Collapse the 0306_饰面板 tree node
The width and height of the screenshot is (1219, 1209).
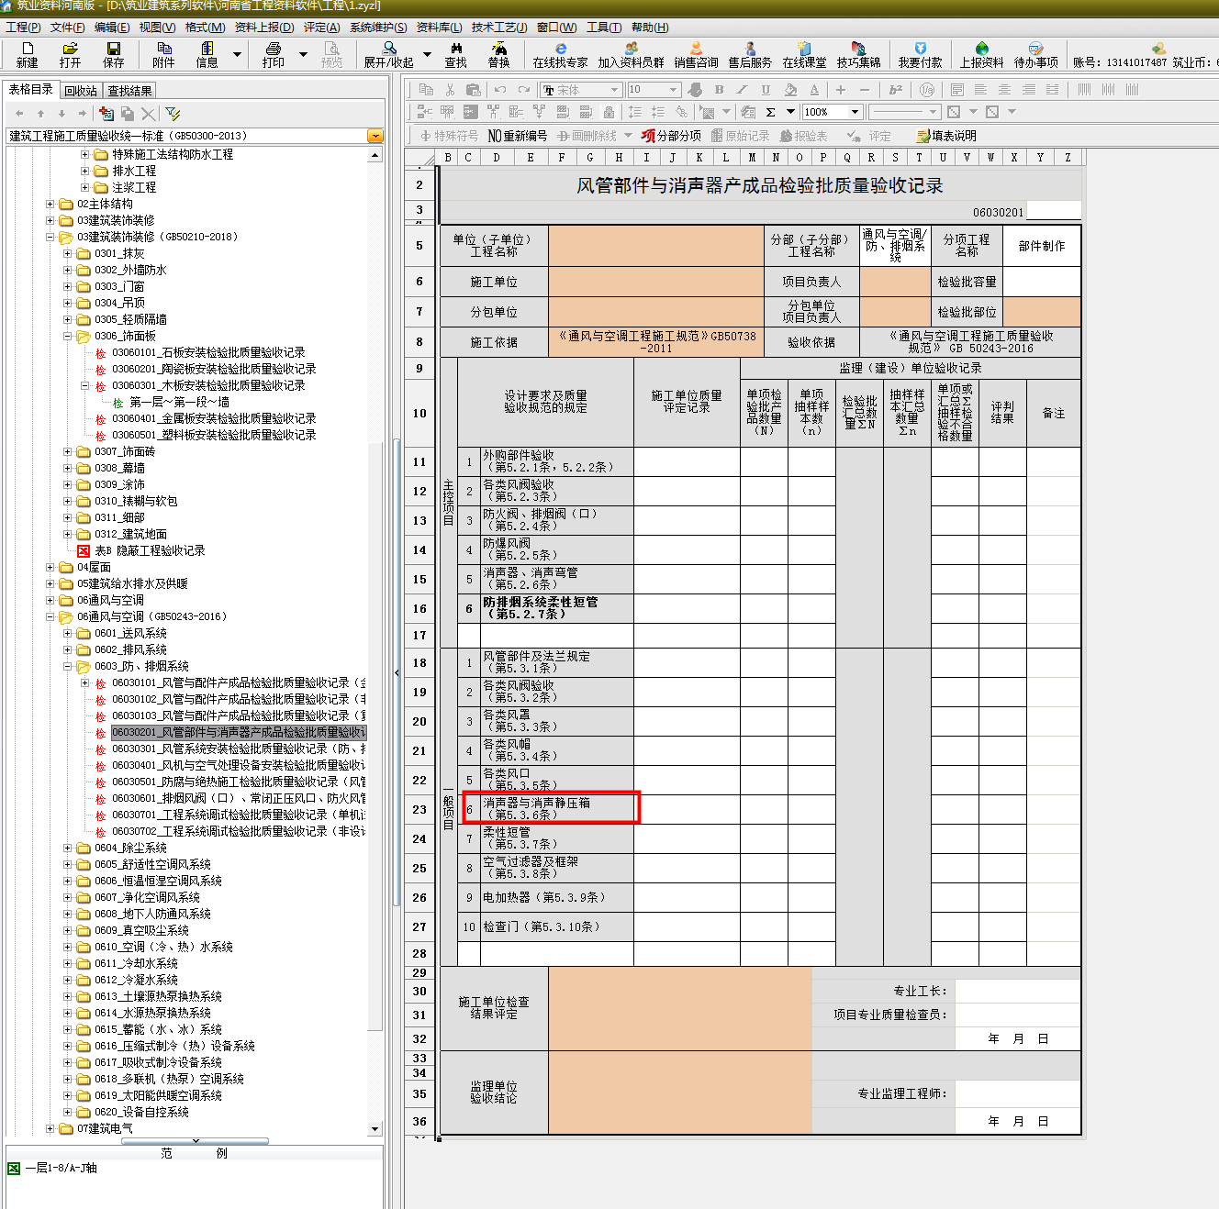tap(68, 336)
